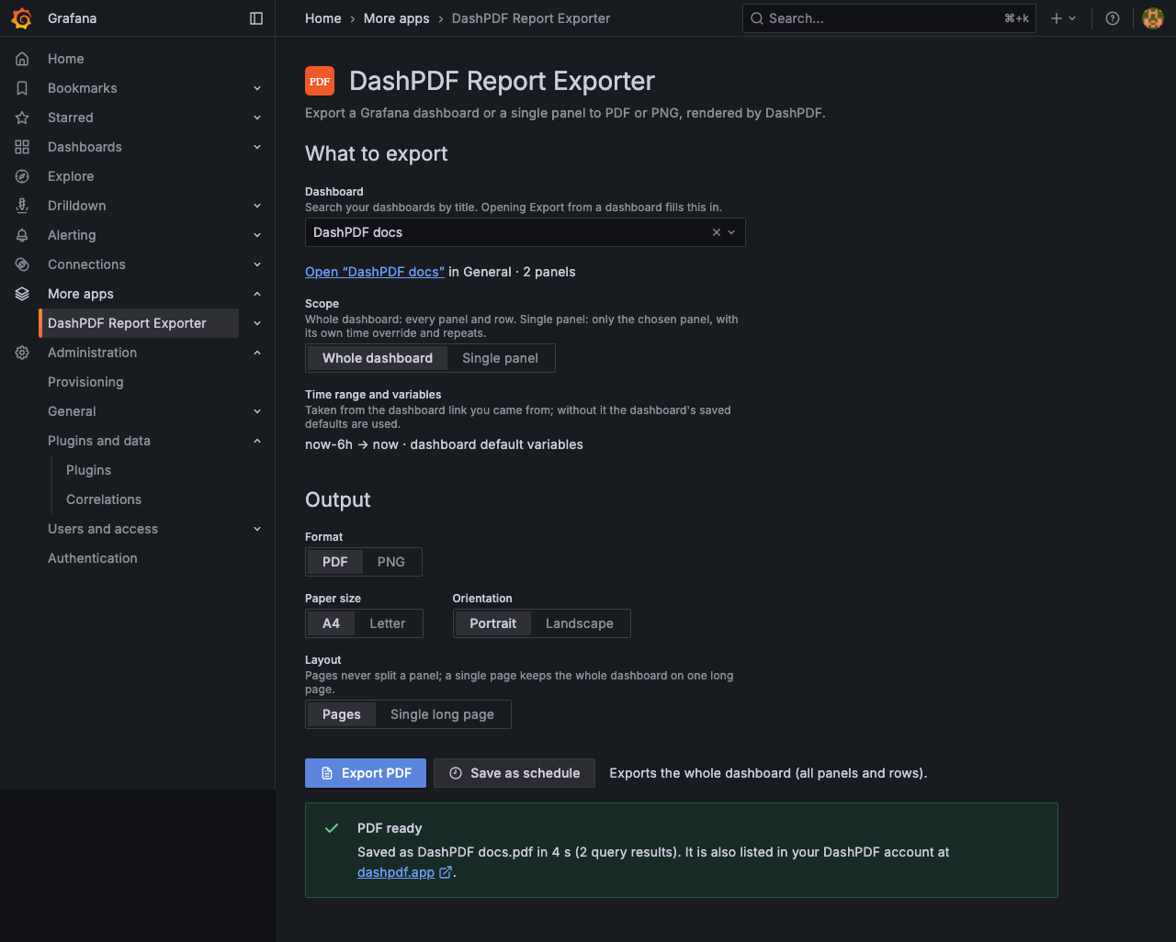Click the Administration gear icon
The image size is (1176, 942).
[x=22, y=353]
